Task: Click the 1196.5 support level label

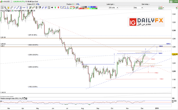Action: point(156,73)
